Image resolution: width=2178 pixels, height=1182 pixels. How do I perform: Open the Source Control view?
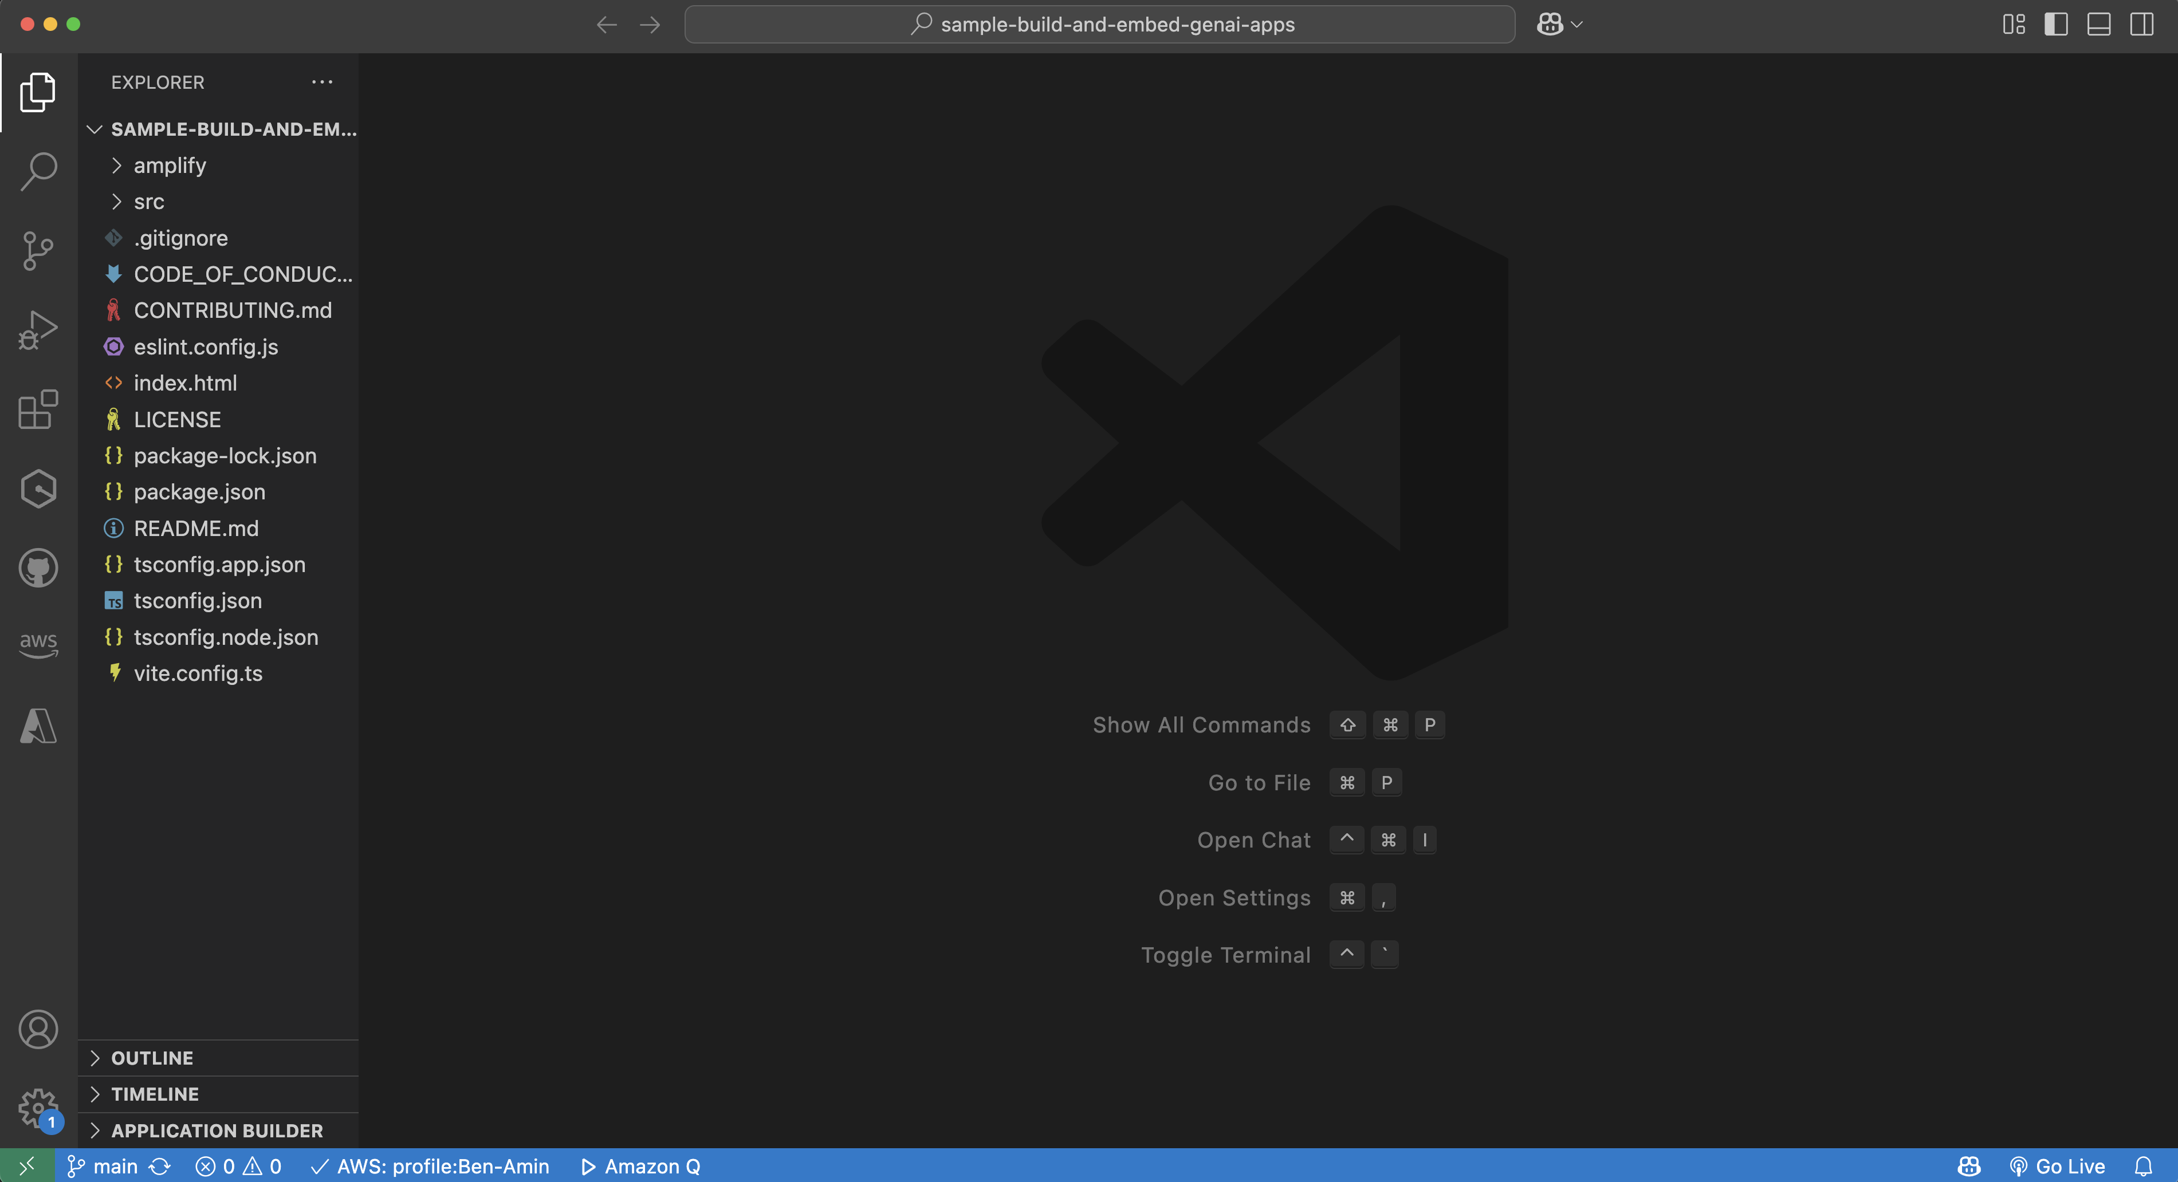[x=37, y=250]
